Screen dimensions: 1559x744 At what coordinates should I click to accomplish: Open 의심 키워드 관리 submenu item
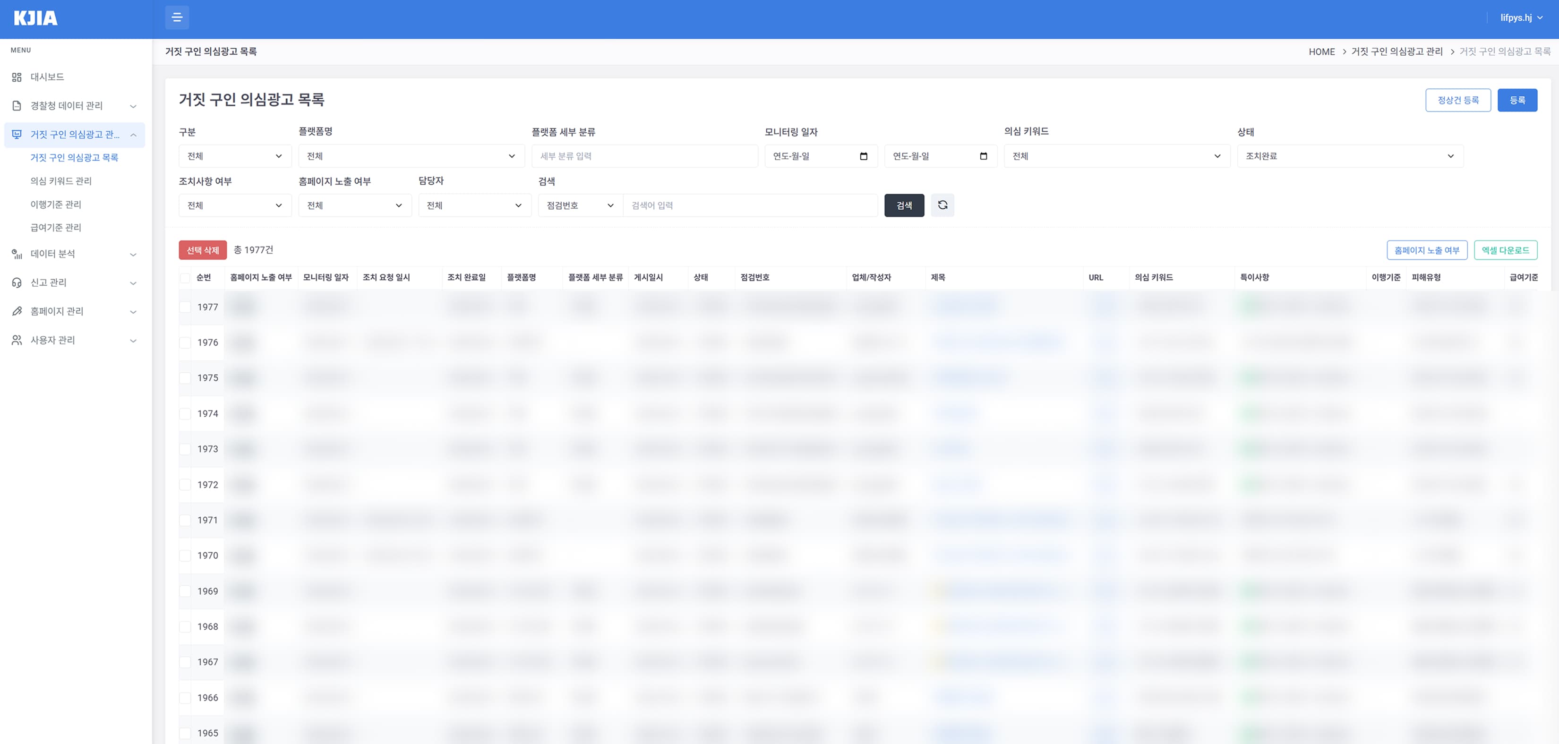click(x=61, y=181)
